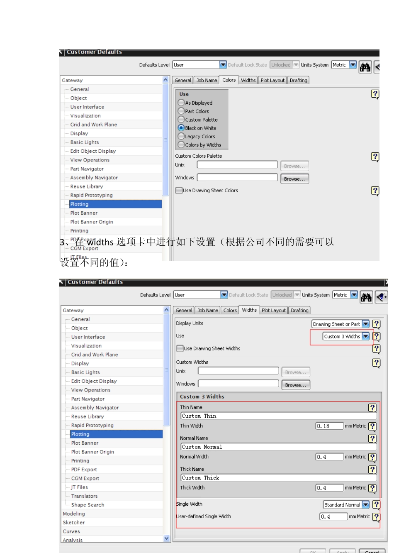Open Defaults Level dropdown in Colors-tab dialog
This screenshot has height=558, width=394.
pyautogui.click(x=223, y=65)
